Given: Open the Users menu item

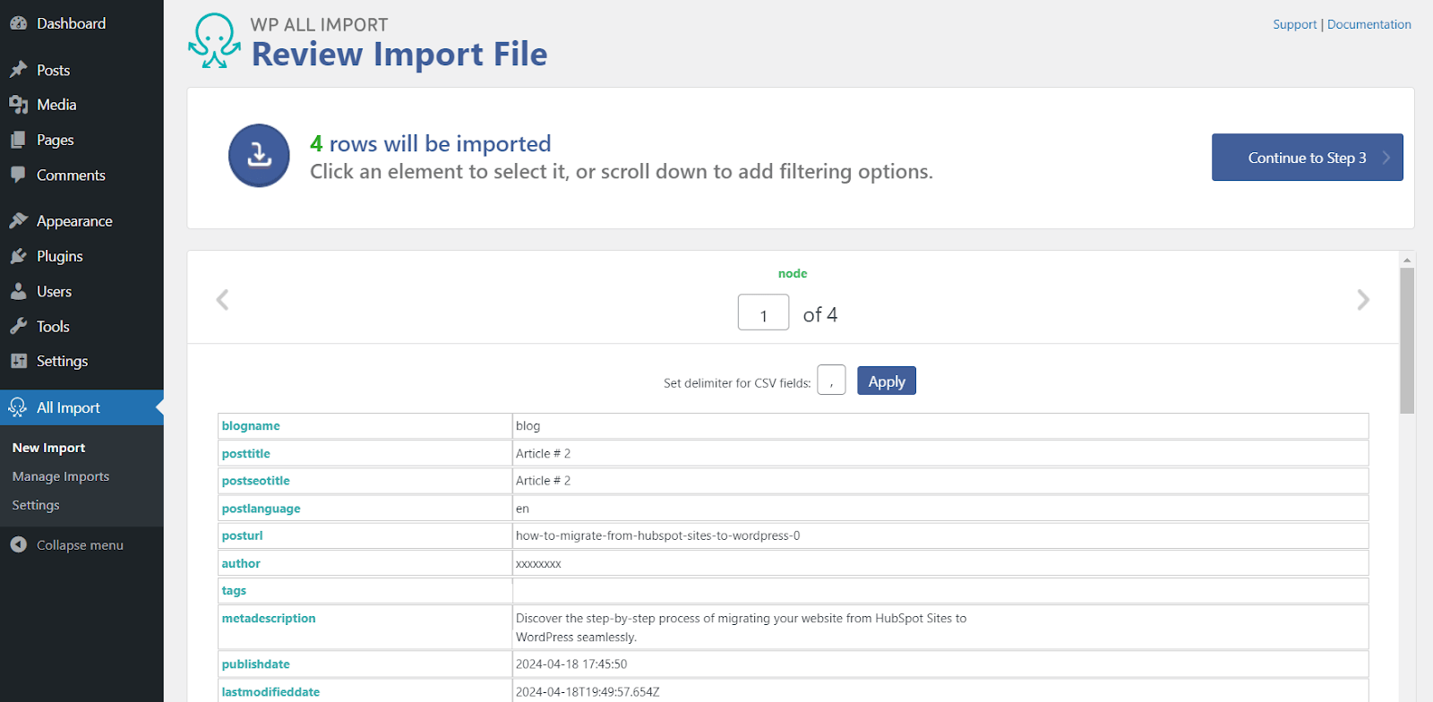Looking at the screenshot, I should coord(54,291).
